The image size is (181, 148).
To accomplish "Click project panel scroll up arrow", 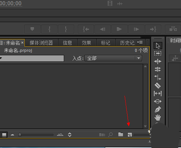I will coord(145,66).
